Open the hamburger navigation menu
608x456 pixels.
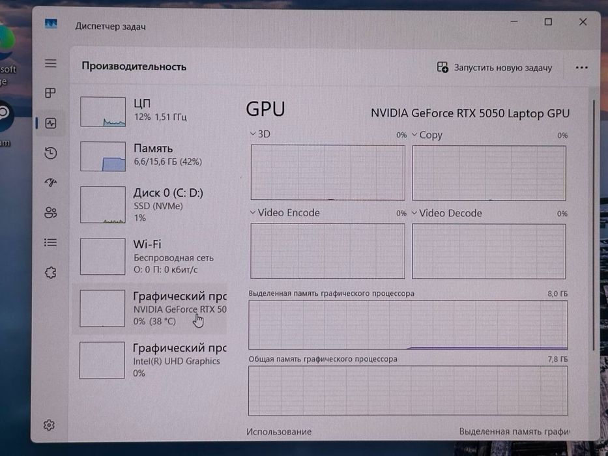(50, 63)
